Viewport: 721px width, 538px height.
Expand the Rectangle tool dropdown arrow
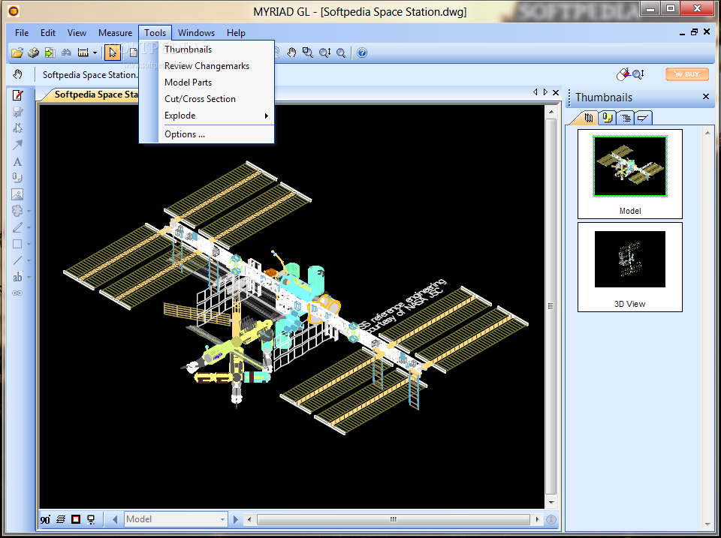(29, 245)
